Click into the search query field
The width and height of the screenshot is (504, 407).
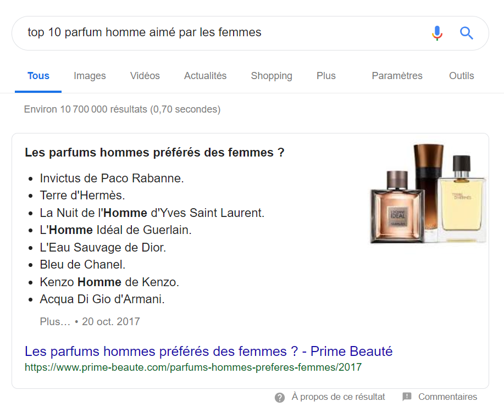pyautogui.click(x=222, y=33)
